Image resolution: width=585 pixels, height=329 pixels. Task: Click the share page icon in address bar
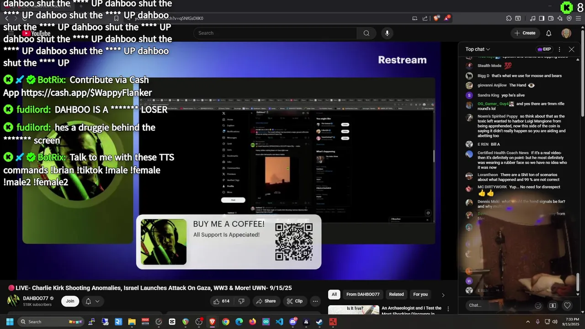(x=425, y=18)
